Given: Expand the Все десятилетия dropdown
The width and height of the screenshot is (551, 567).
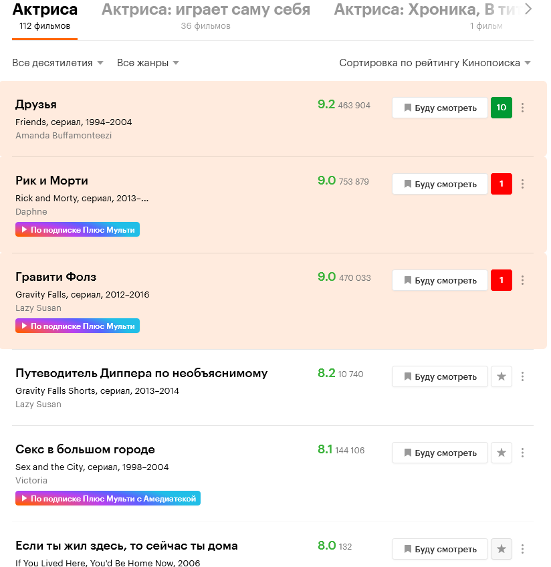Looking at the screenshot, I should [x=58, y=63].
